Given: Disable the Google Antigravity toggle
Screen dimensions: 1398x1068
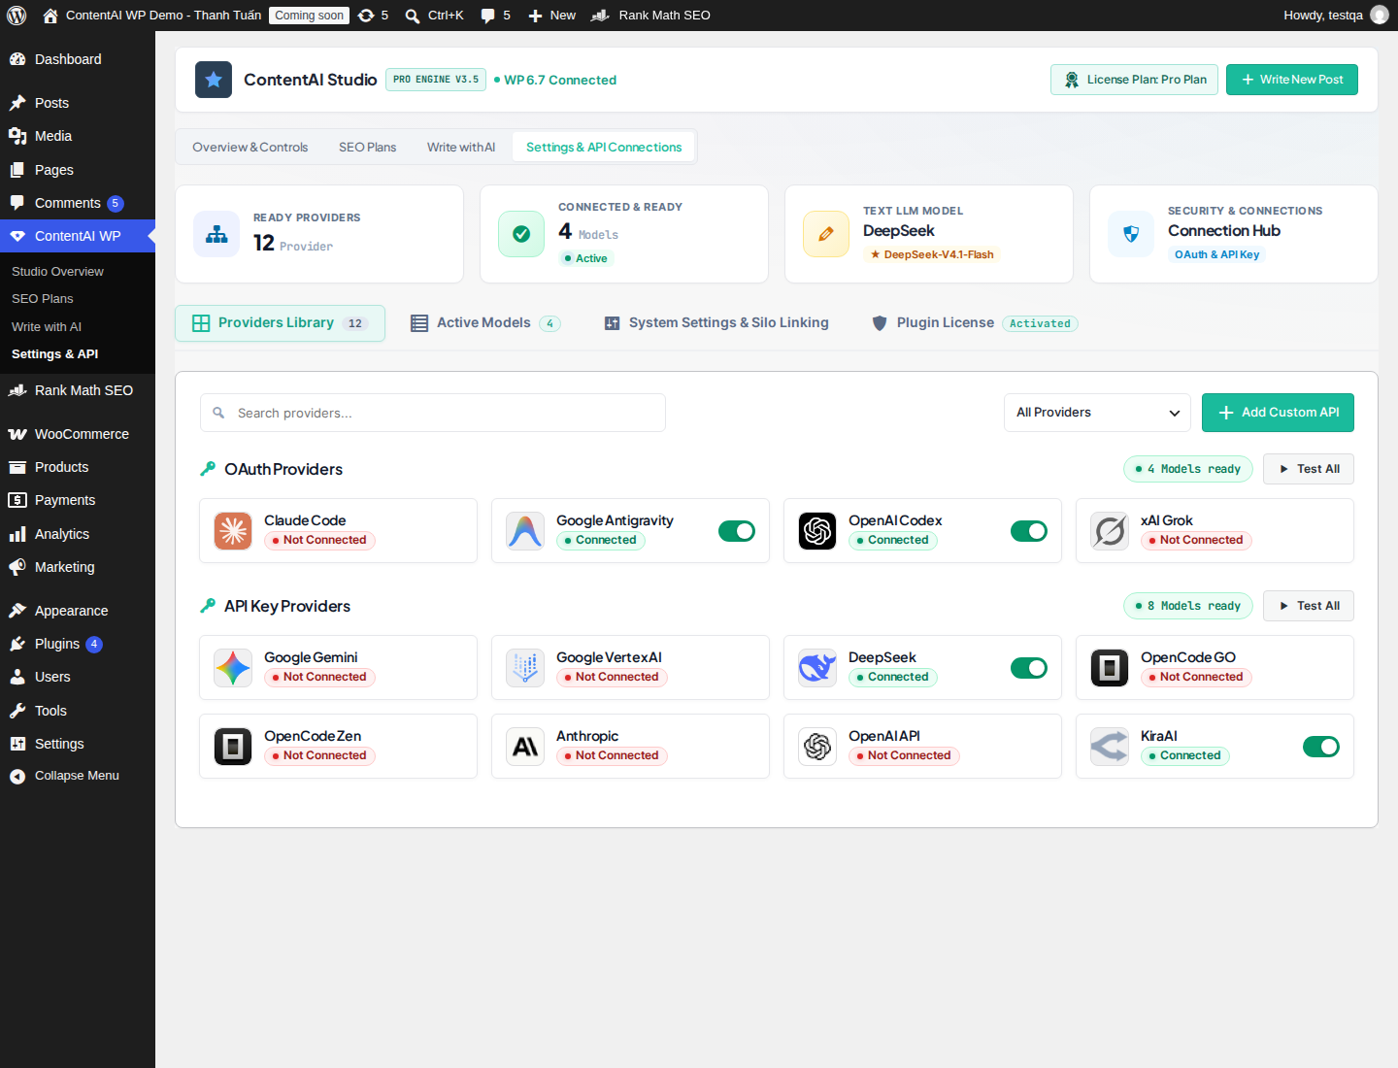Looking at the screenshot, I should [x=737, y=531].
